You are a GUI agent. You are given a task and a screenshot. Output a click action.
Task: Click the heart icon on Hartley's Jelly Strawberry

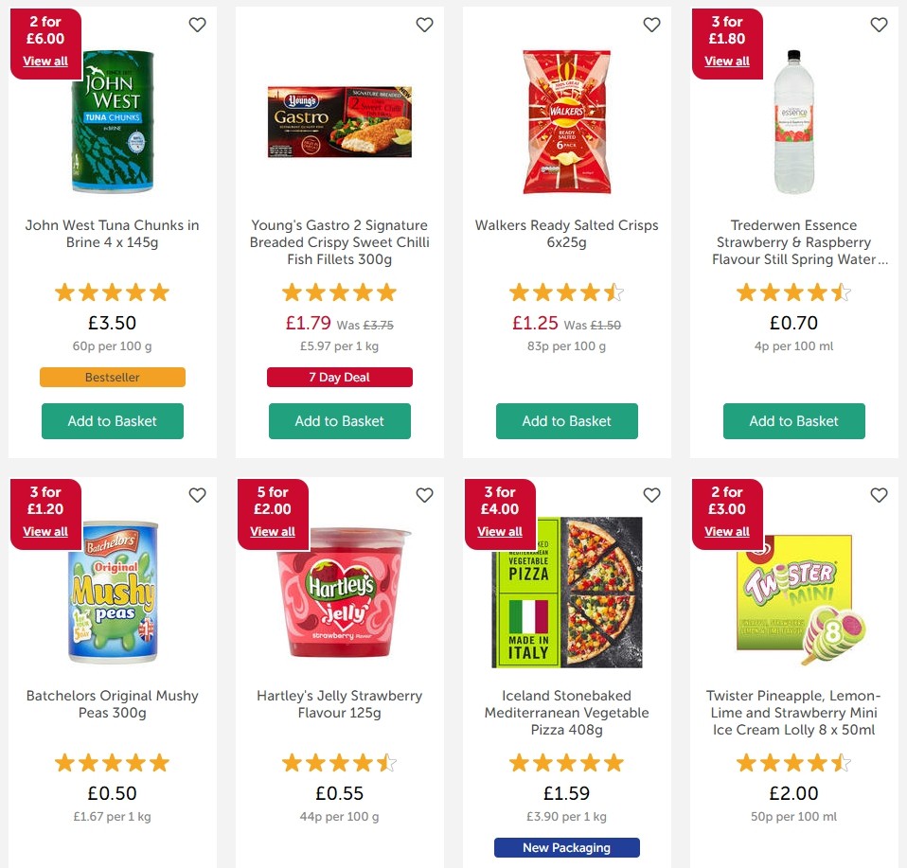[424, 495]
